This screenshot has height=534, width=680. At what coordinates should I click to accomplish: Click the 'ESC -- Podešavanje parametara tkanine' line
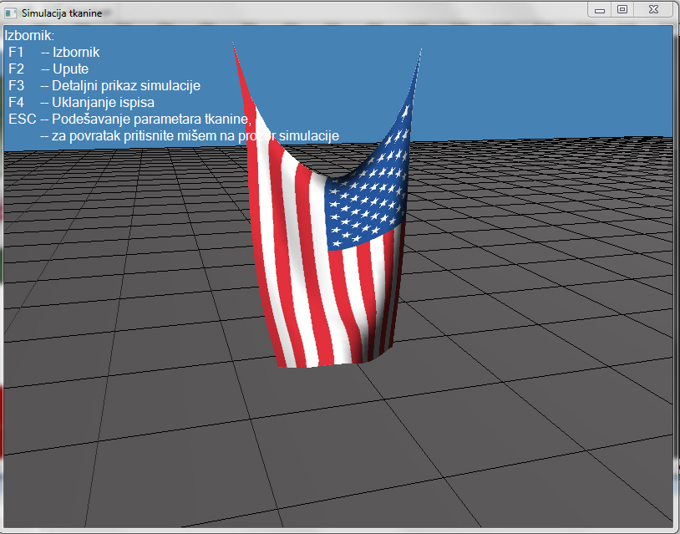click(x=130, y=119)
